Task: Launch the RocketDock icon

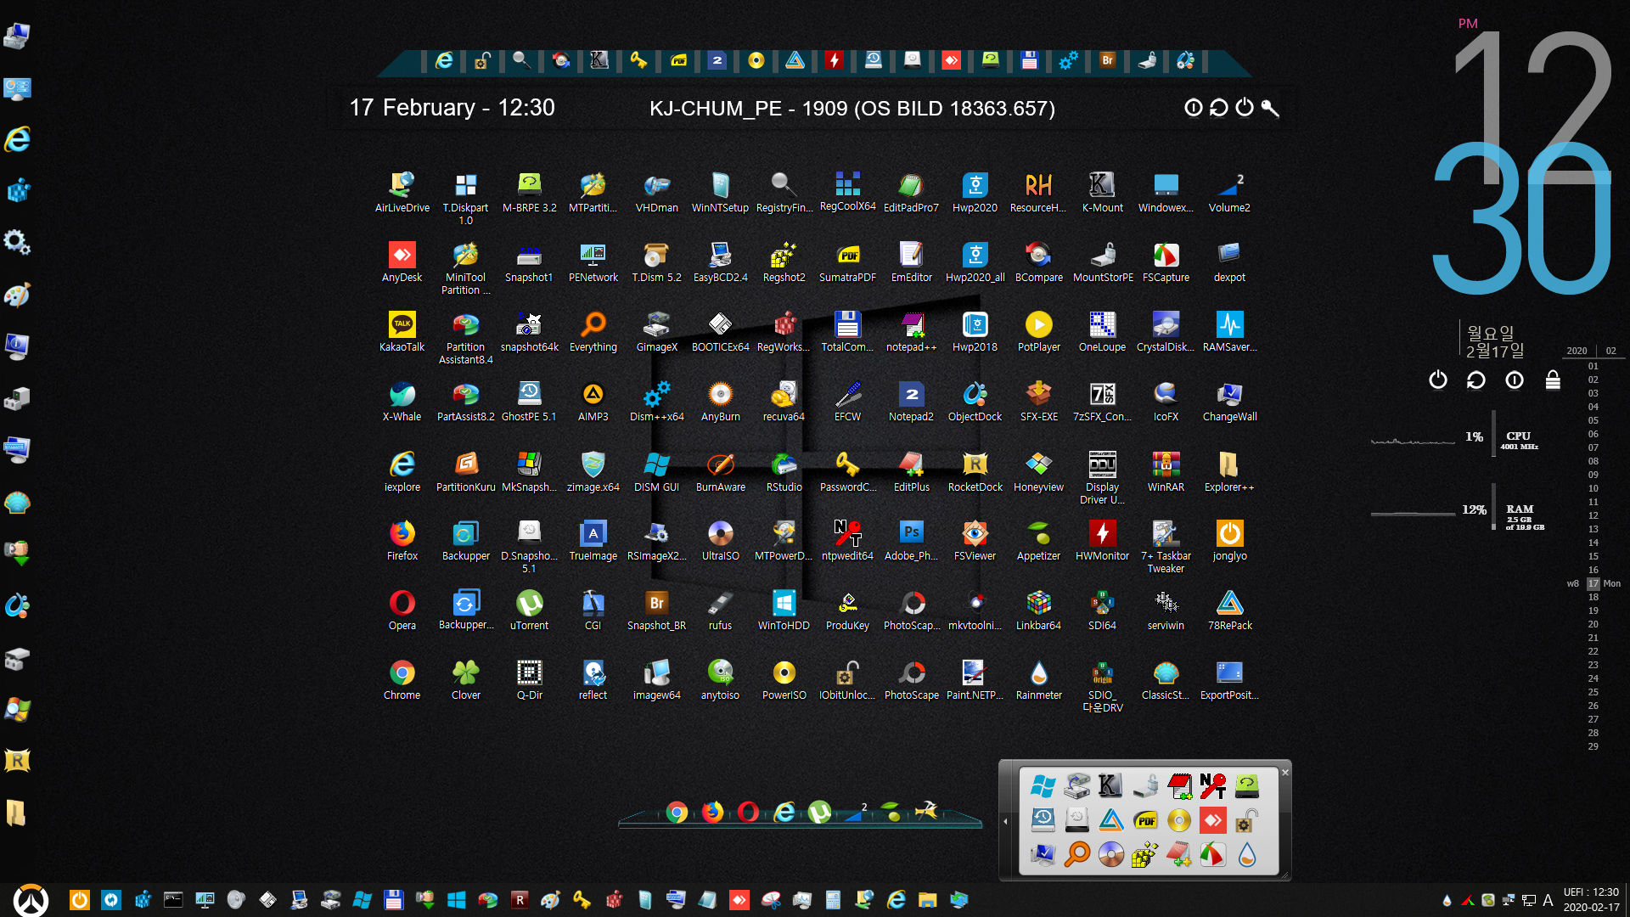Action: pyautogui.click(x=975, y=471)
